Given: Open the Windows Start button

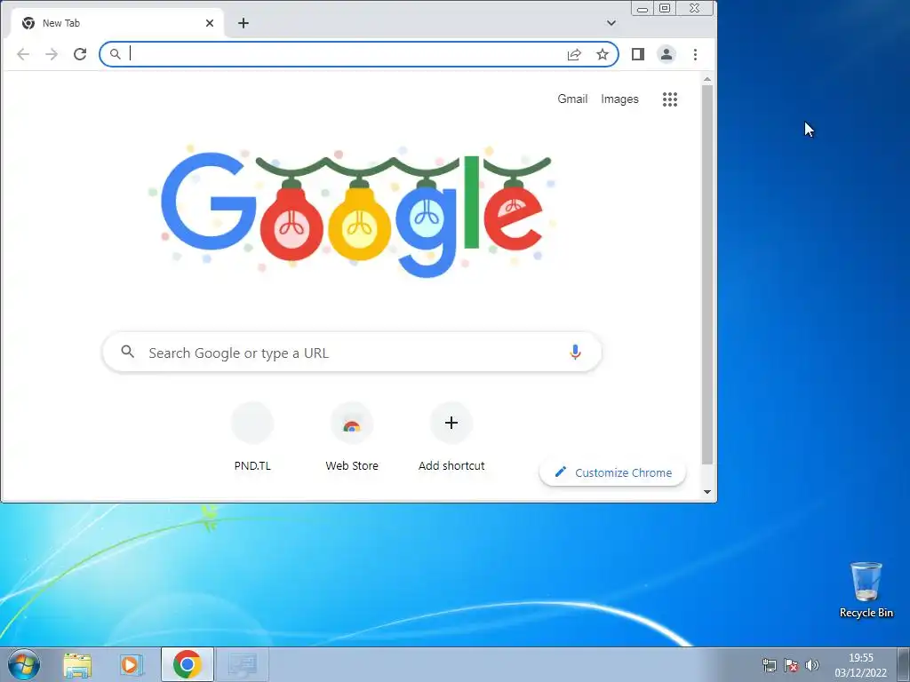Looking at the screenshot, I should [x=24, y=664].
